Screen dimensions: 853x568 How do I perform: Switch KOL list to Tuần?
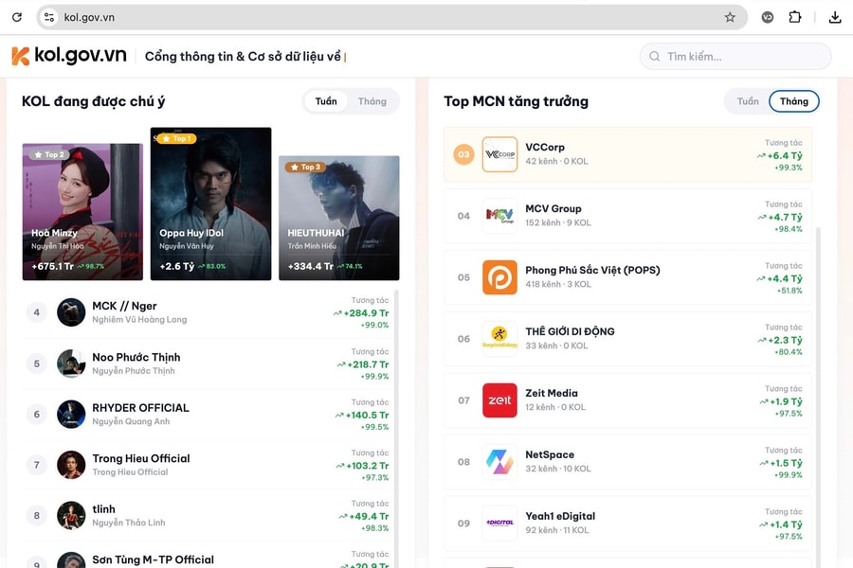[x=326, y=101]
